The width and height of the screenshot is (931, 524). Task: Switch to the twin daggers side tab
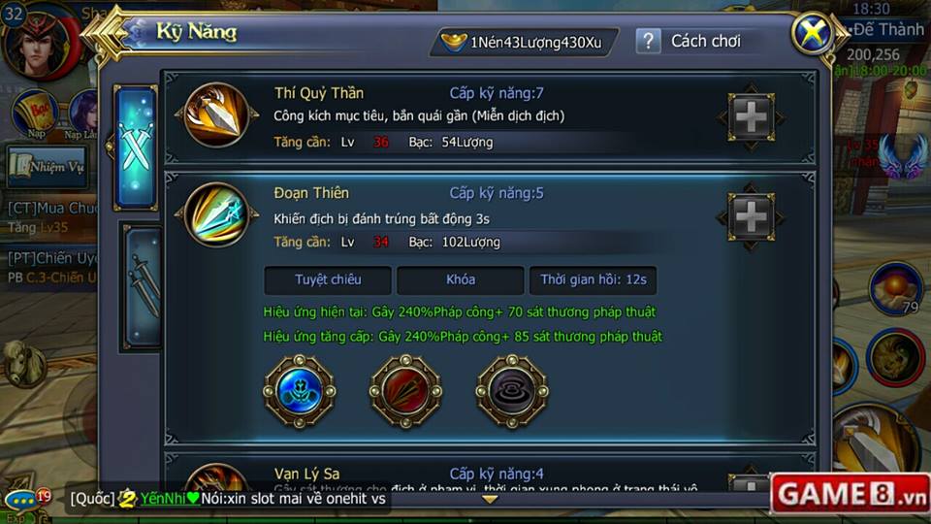[144, 287]
